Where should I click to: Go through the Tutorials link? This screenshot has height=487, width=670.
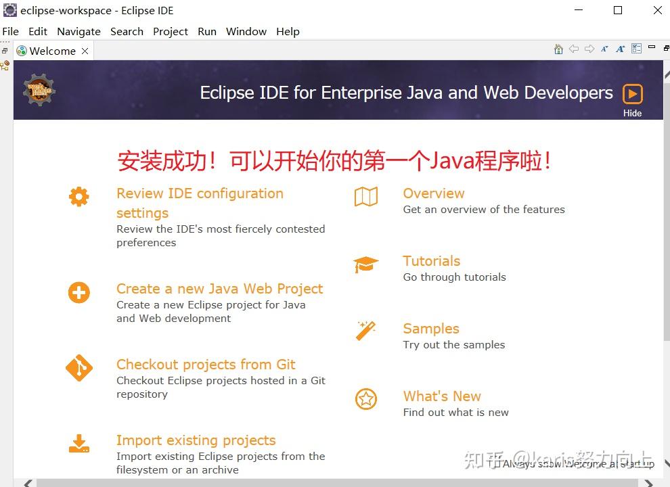(x=431, y=260)
